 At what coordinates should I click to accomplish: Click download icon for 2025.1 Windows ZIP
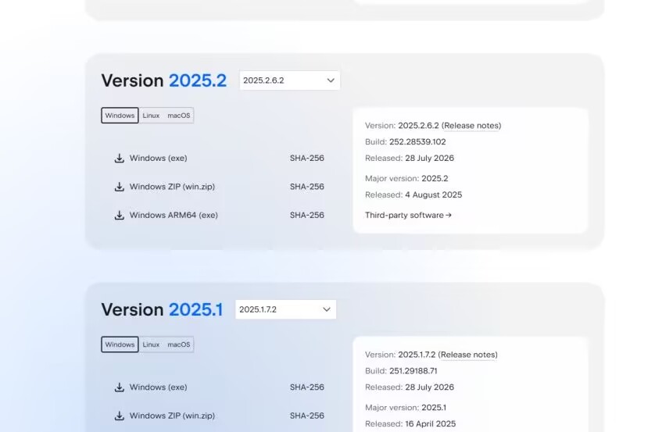click(x=120, y=416)
